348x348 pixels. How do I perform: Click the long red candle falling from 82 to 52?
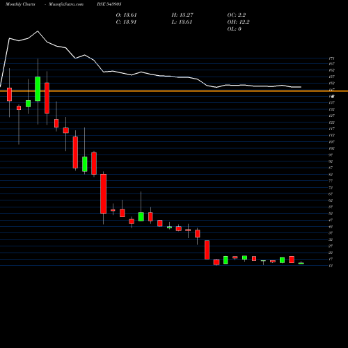[103, 193]
